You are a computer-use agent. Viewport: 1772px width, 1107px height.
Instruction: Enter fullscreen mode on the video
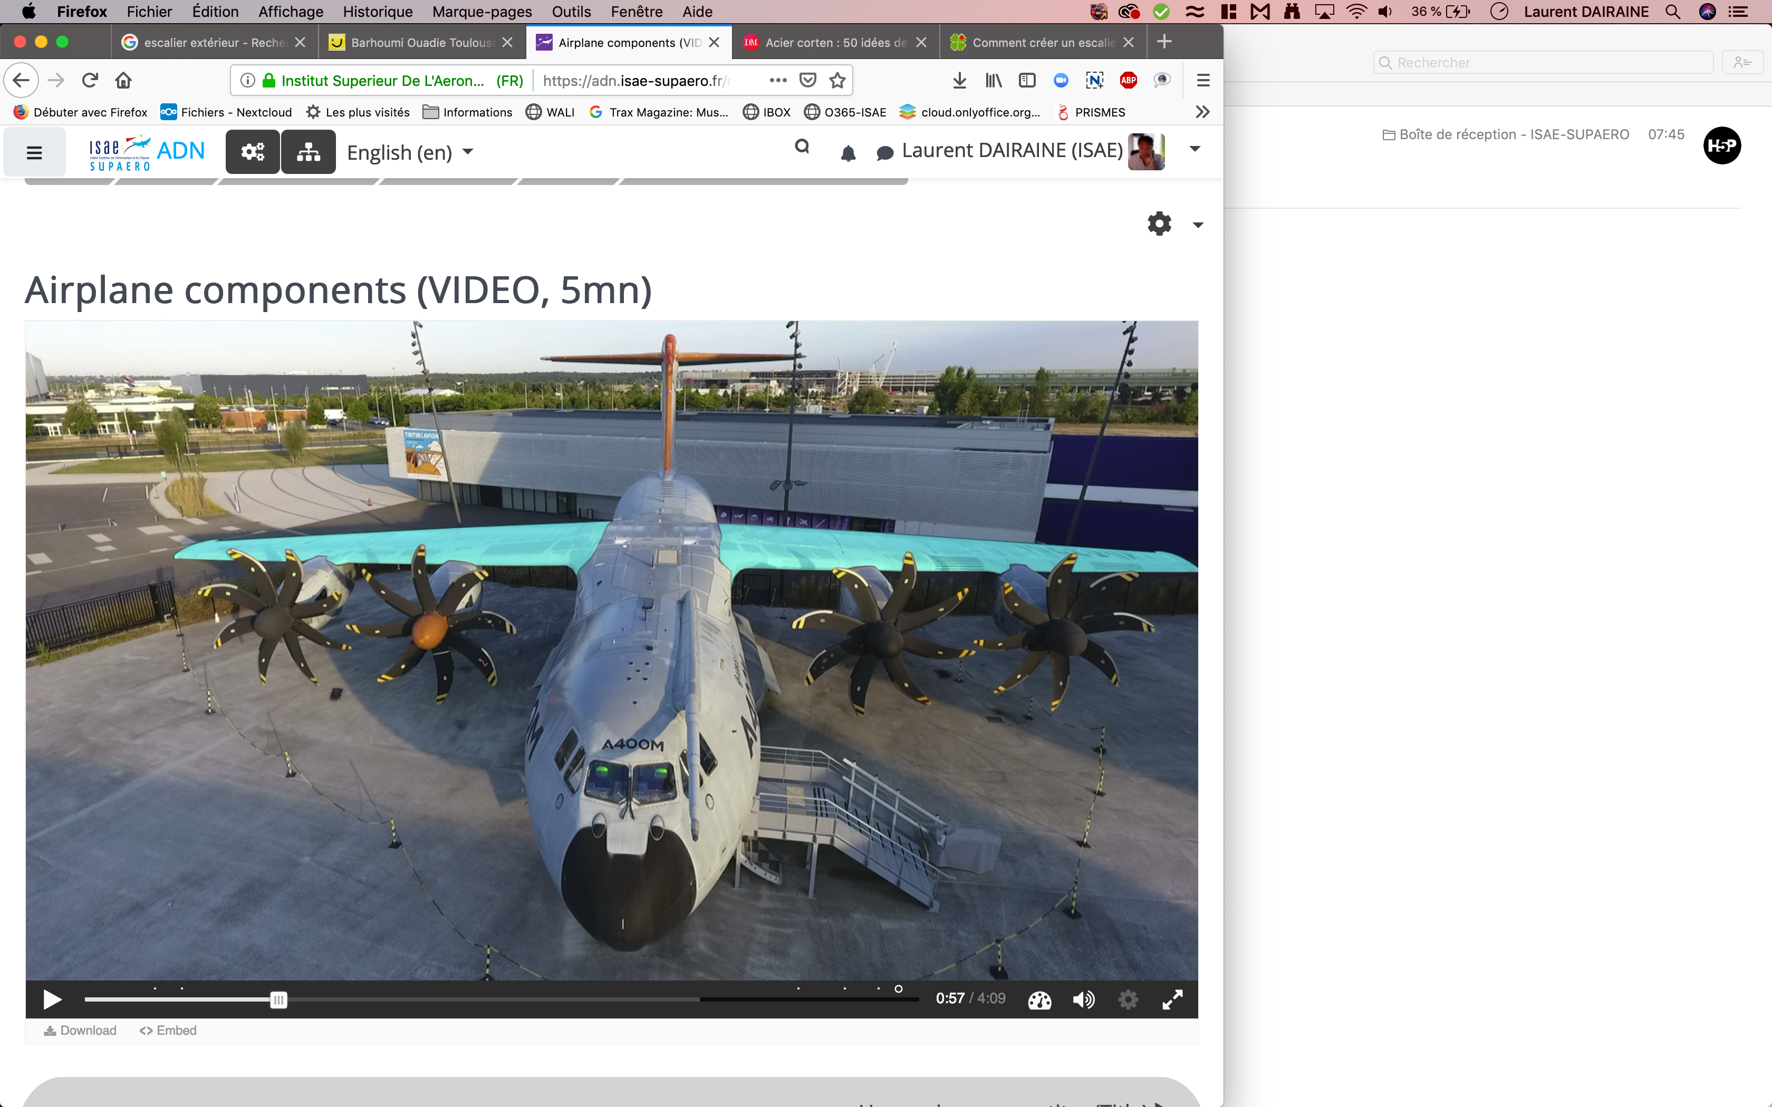tap(1172, 999)
